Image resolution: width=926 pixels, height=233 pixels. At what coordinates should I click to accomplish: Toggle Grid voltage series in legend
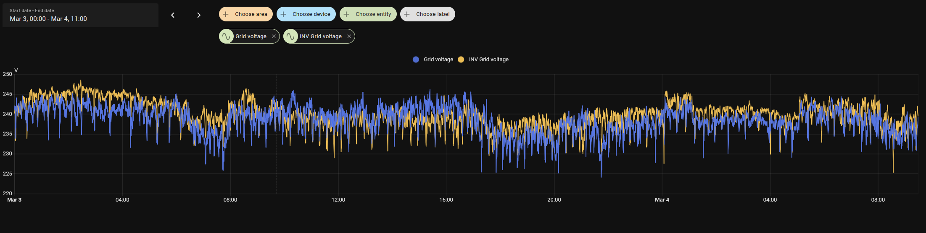[x=438, y=60]
